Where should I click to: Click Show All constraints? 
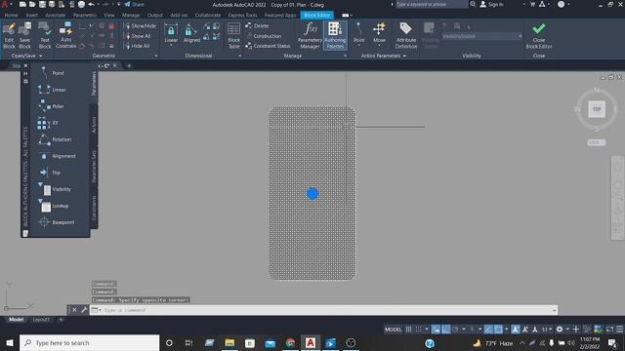click(x=138, y=36)
